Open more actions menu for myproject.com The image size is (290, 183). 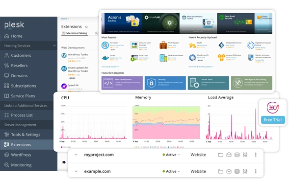pos(256,155)
